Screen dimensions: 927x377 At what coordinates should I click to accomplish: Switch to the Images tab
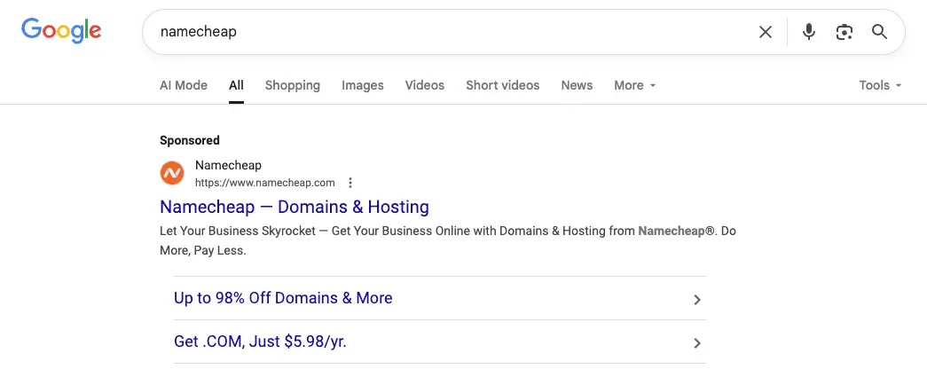pyautogui.click(x=363, y=85)
